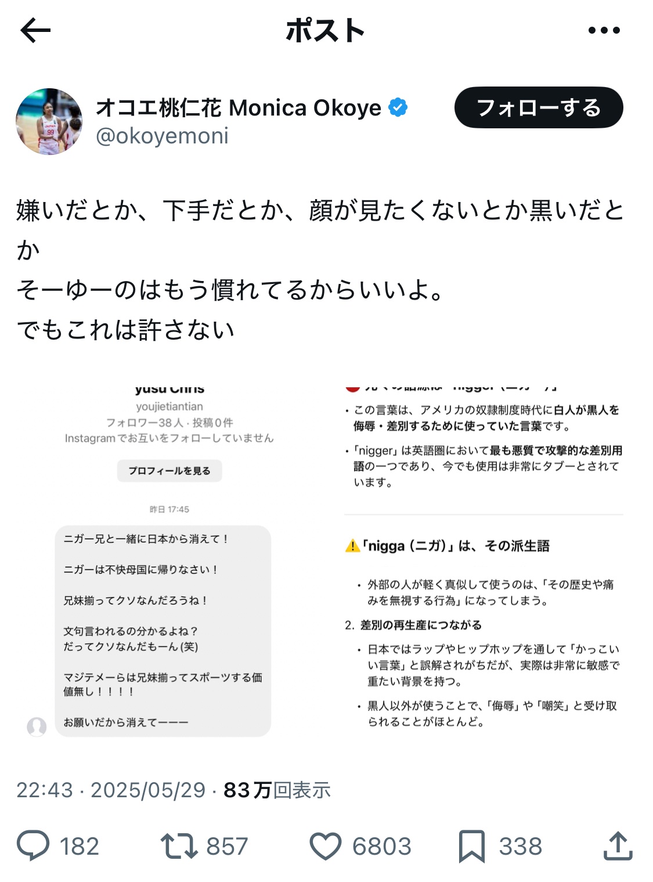Tap the display name オコエ桃仁花 Monica Okoye

pos(239,108)
